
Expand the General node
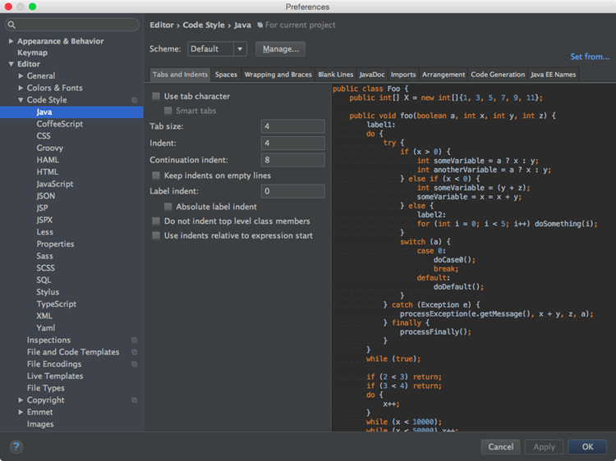point(21,76)
